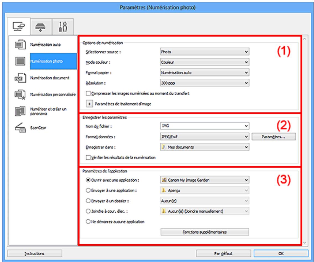Image resolution: width=314 pixels, height=262 pixels.
Task: Click the Numérisation personnalisée icon
Action: point(20,94)
